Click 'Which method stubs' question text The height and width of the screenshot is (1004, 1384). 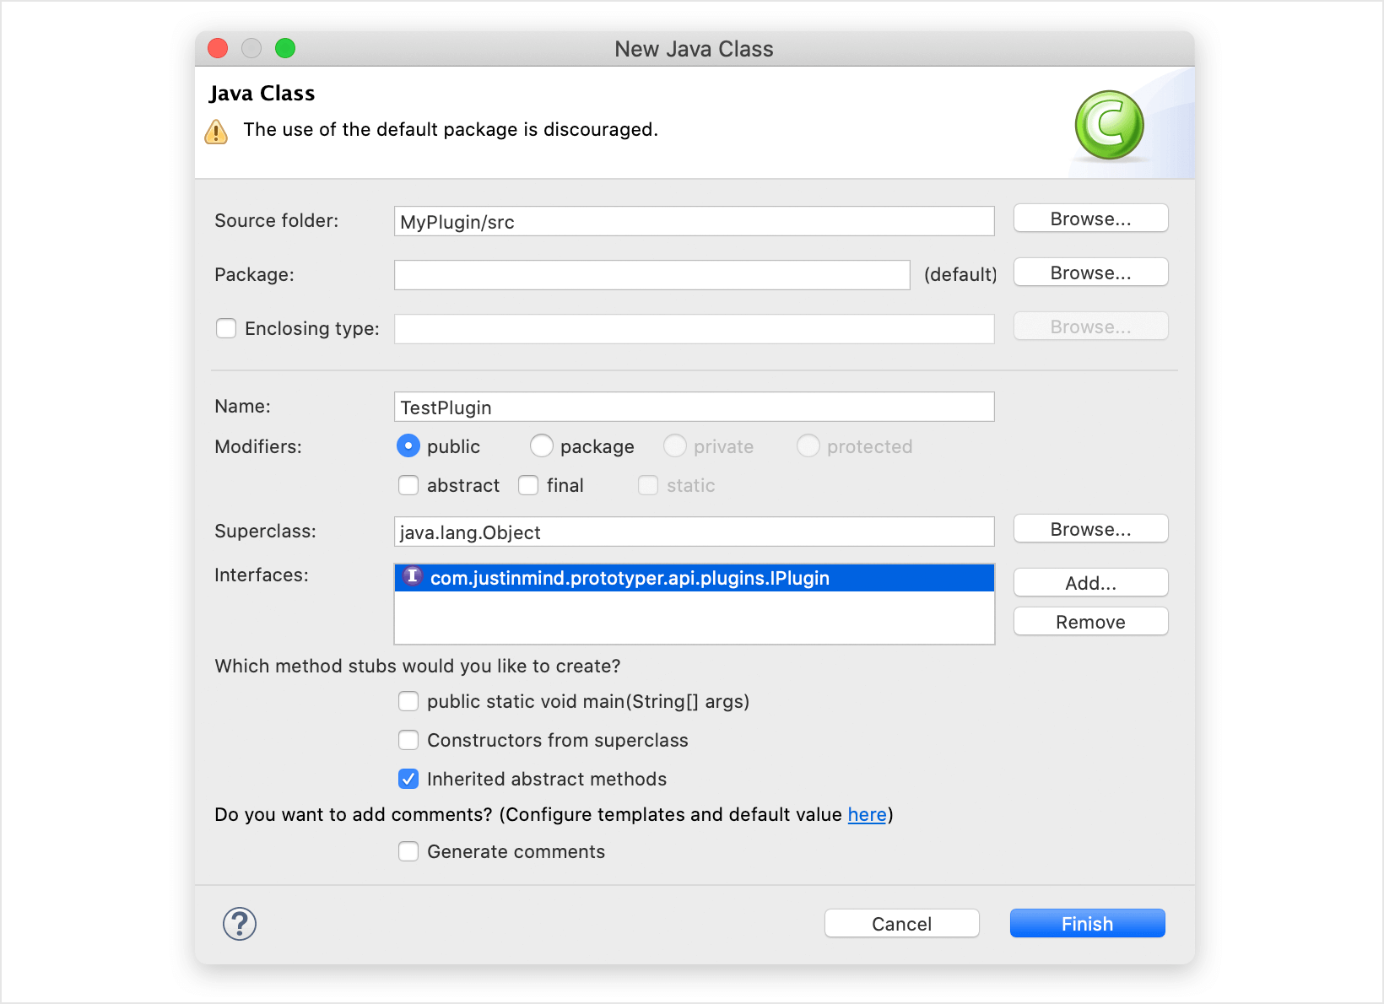418,666
